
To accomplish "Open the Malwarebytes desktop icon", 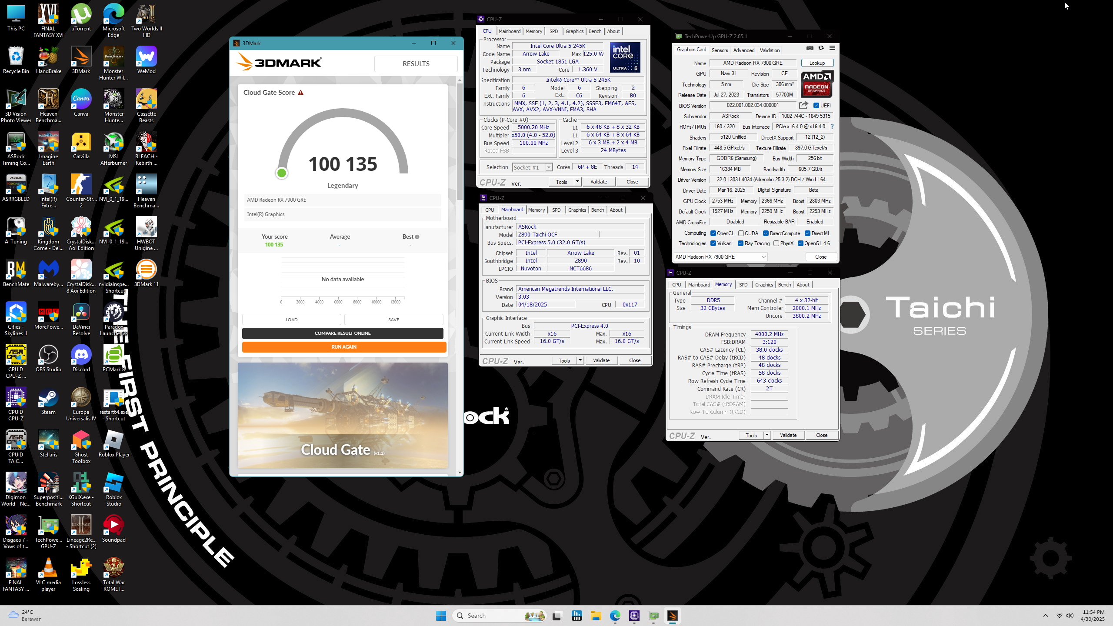I will point(48,273).
